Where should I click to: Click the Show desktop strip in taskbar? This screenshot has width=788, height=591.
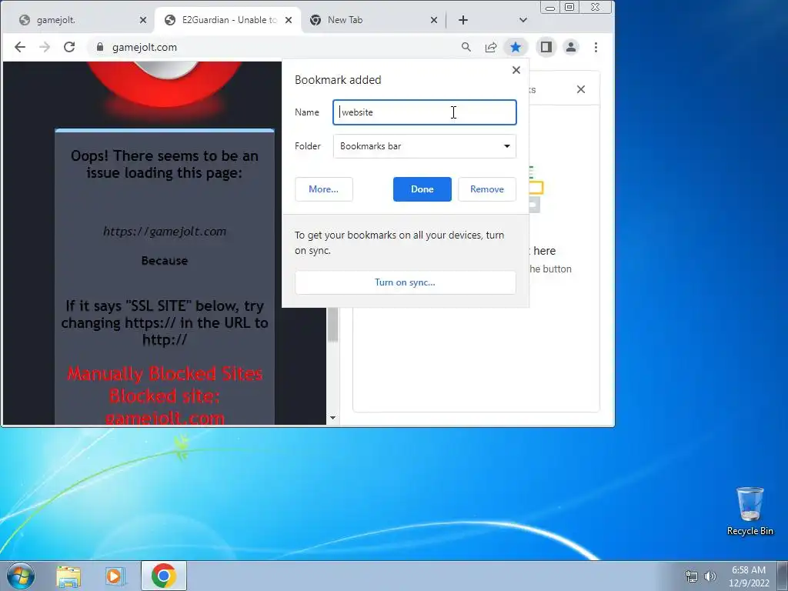(783, 576)
